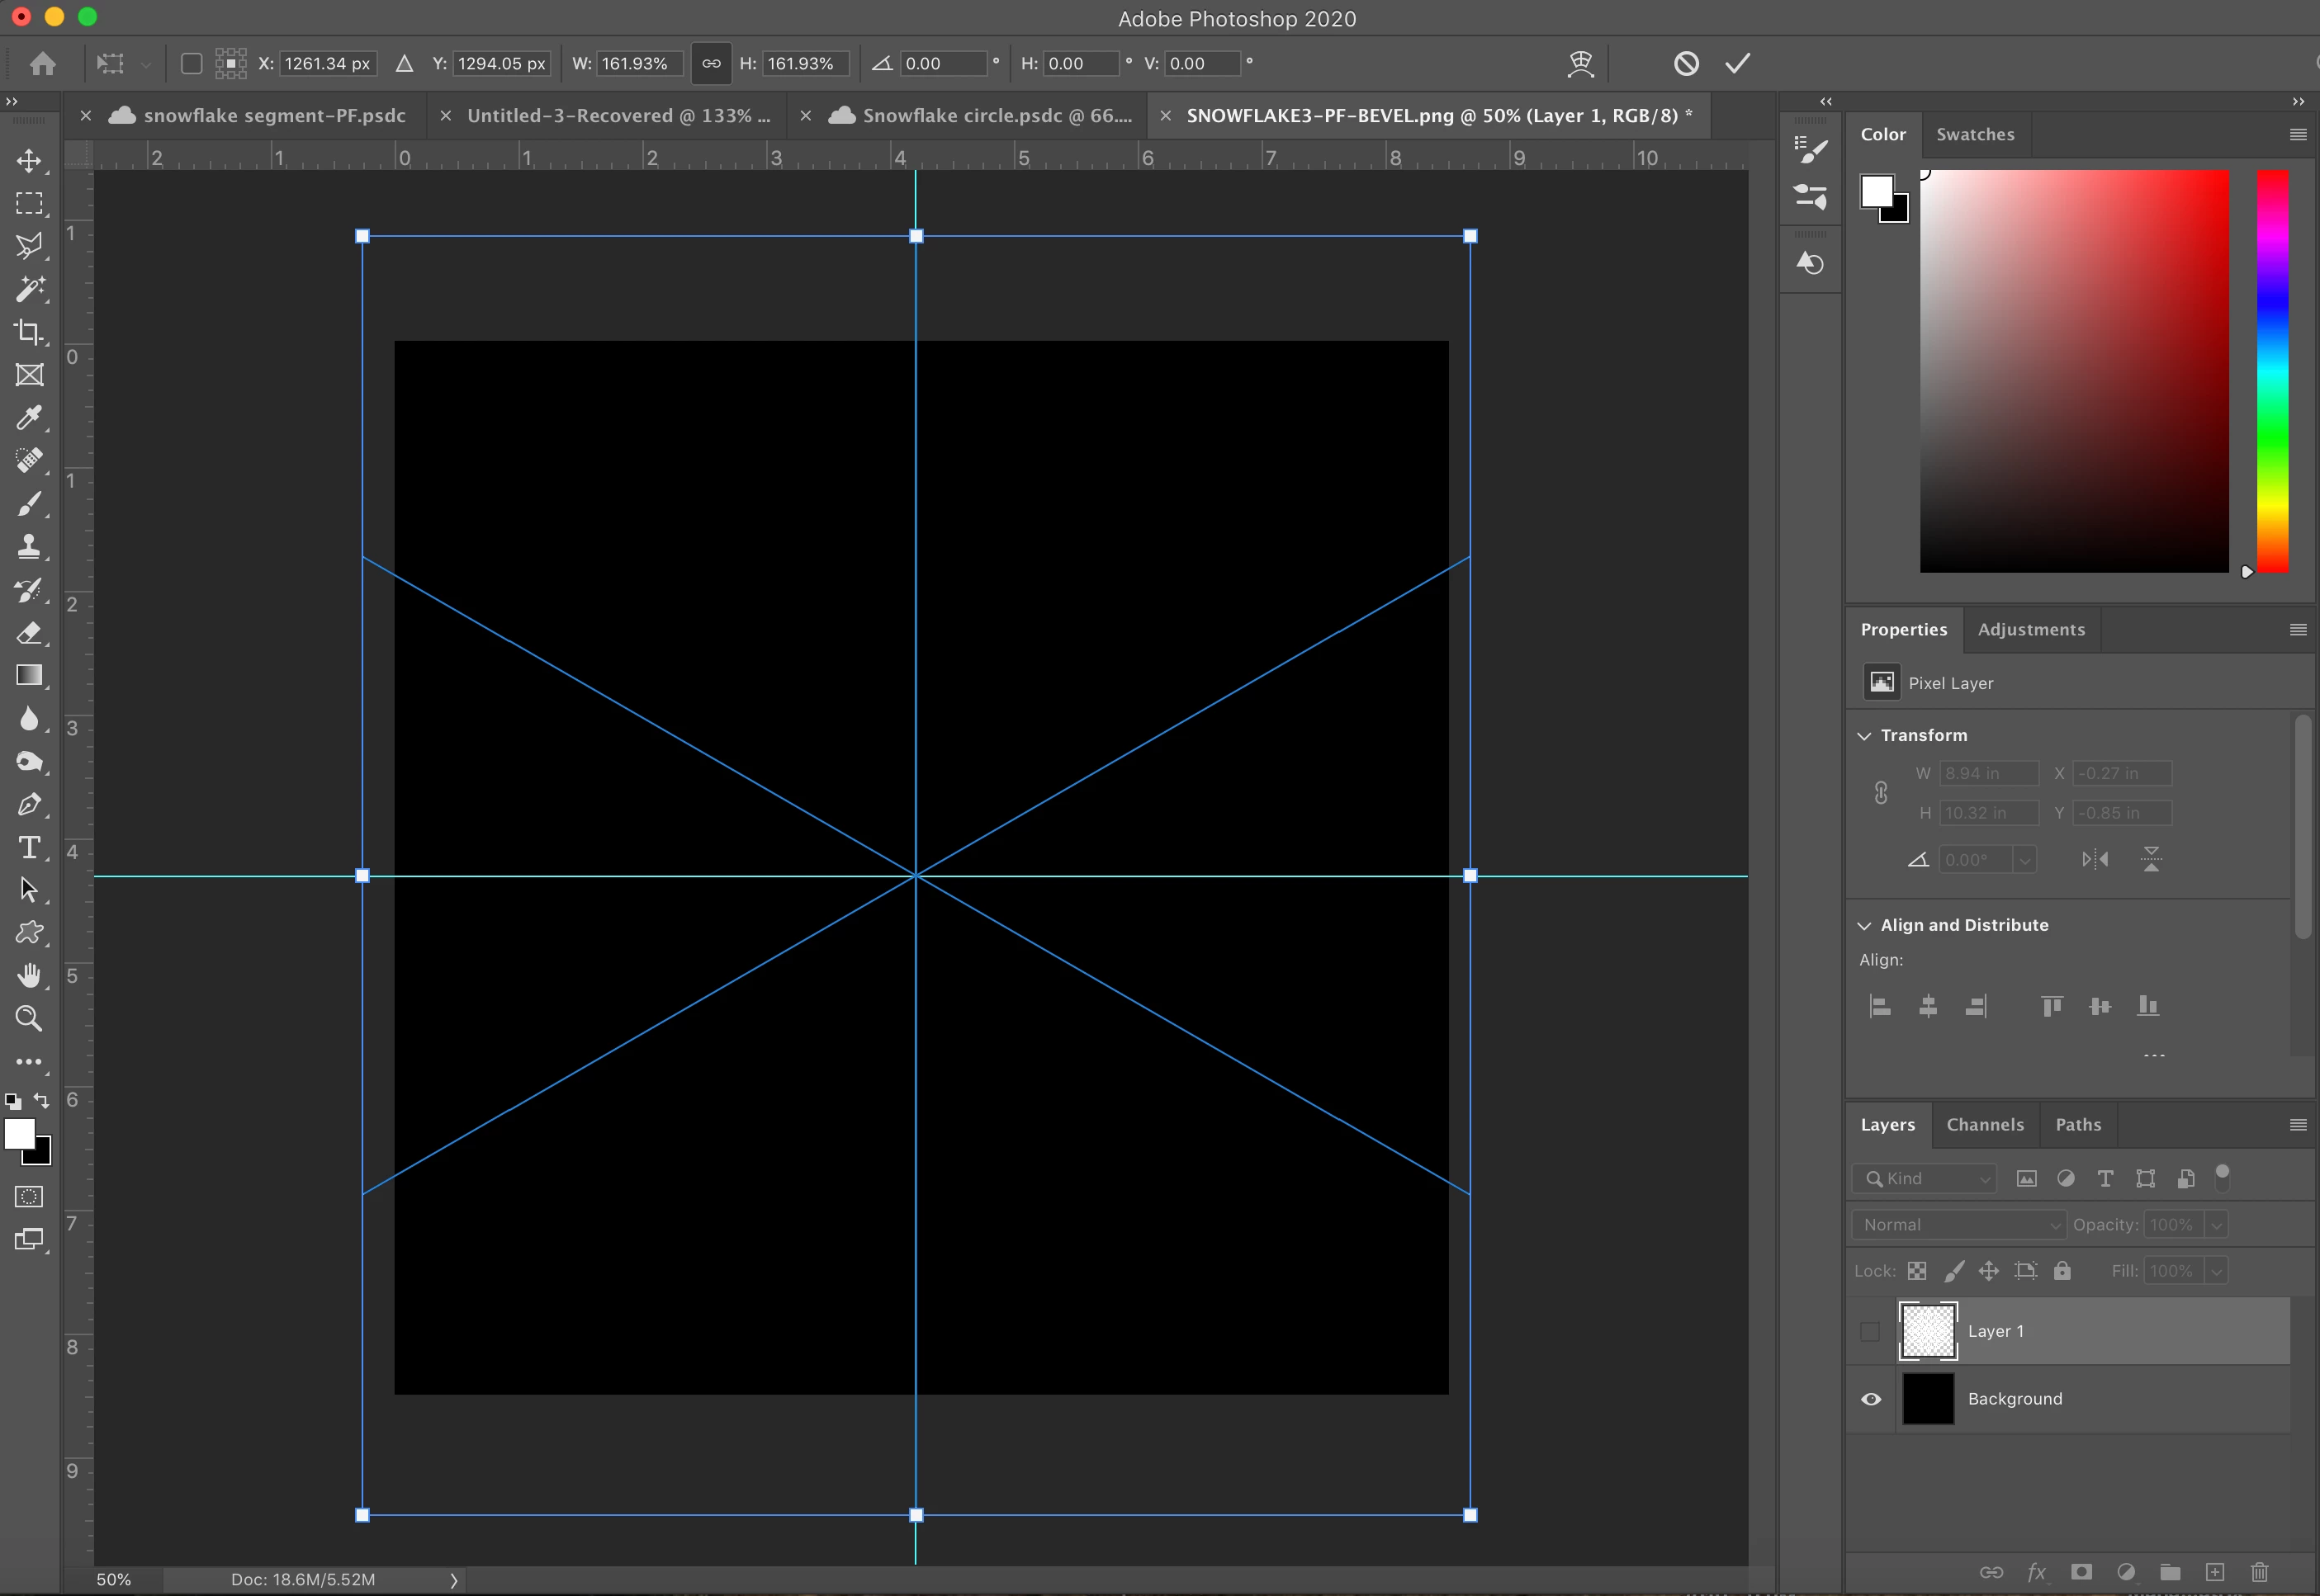Switch to the Channels tab
This screenshot has width=2320, height=1596.
click(x=1984, y=1125)
